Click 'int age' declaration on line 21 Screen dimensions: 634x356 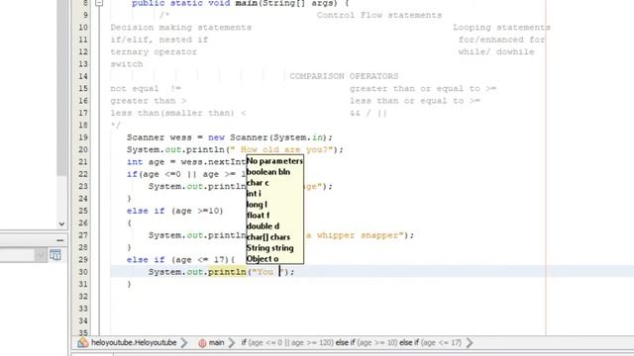pos(146,162)
